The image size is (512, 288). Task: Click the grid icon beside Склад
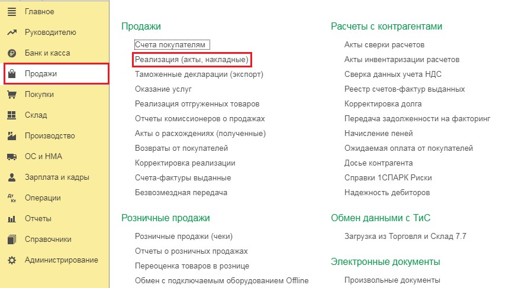12,115
